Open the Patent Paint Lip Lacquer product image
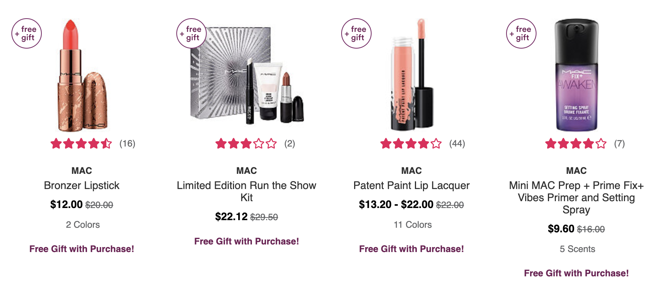Screen dimensions: 652x290 [x=412, y=74]
